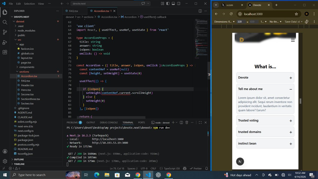This screenshot has height=179, width=318.
Task: Open the Search view in VS Code activity bar
Action: [x=5, y=22]
